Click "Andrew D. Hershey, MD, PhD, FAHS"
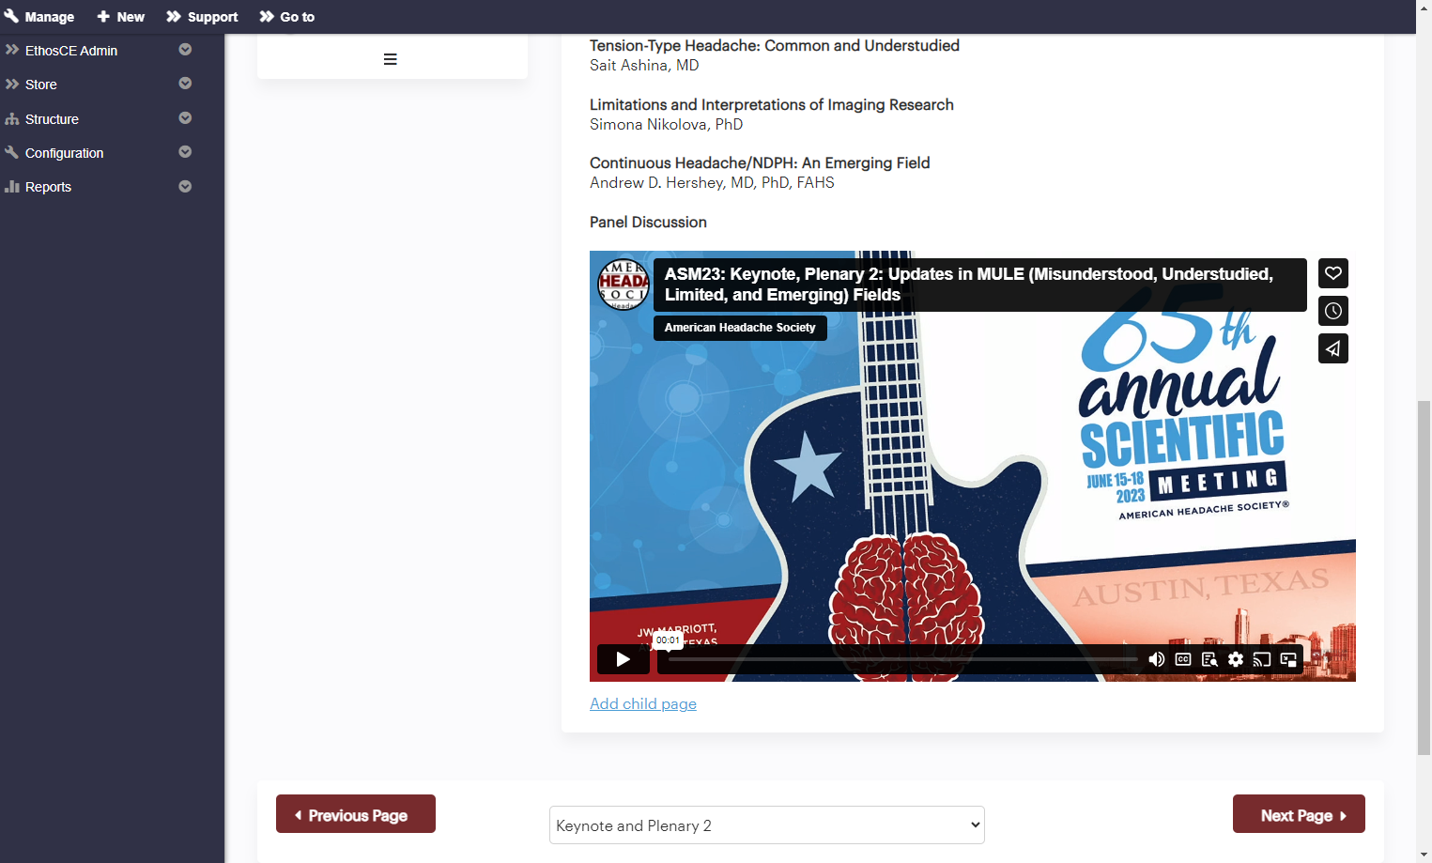This screenshot has width=1432, height=863. [712, 183]
